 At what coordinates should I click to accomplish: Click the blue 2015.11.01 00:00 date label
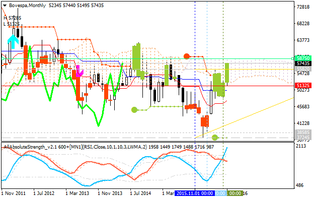click(x=195, y=193)
